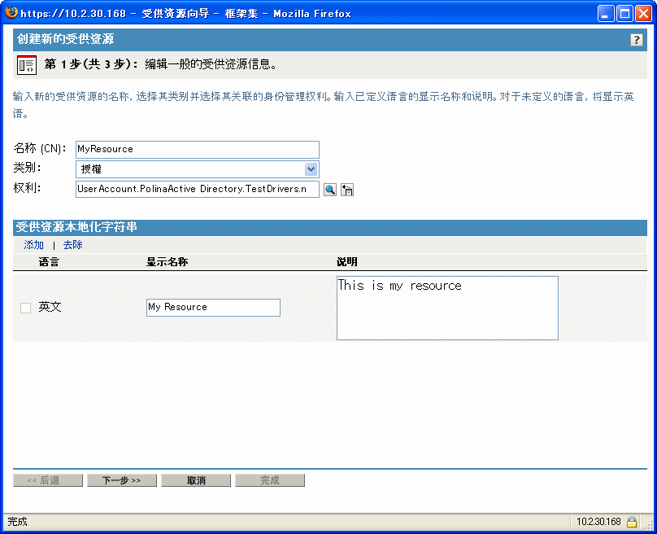
Task: Open the object selector magnifier icon
Action: [329, 189]
